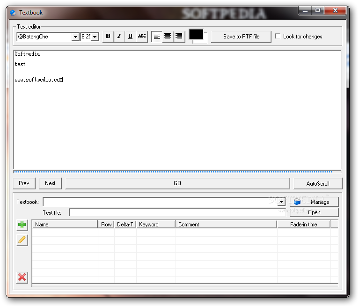Toggle italic formatting
Screen dimensions: 359x307
click(x=119, y=36)
